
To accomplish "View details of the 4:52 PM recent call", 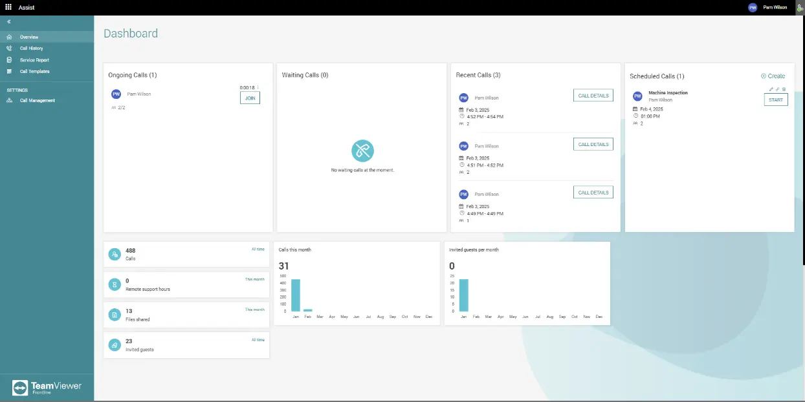I will click(593, 96).
